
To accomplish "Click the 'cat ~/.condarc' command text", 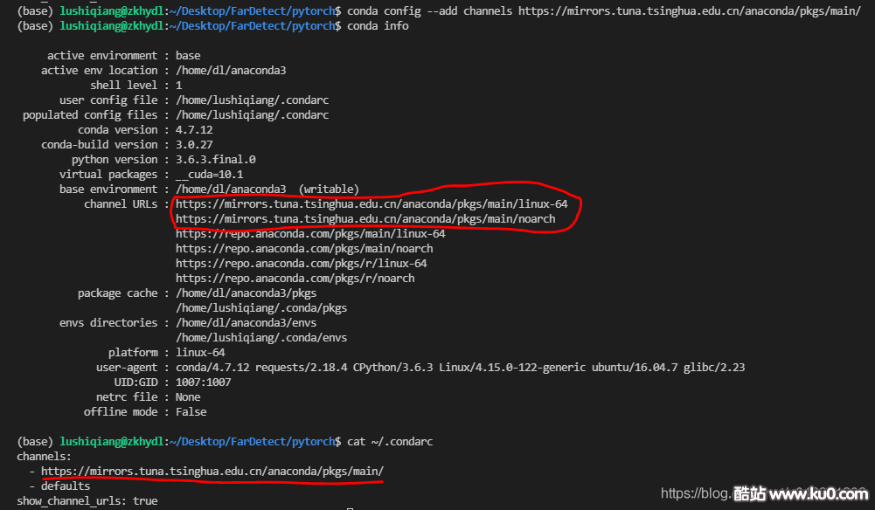I will coord(390,441).
